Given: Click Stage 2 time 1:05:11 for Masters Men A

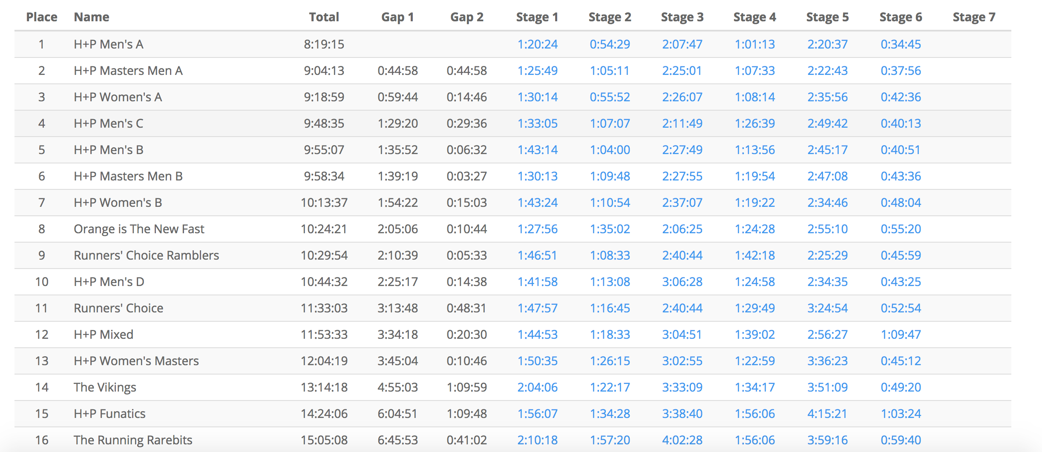Looking at the screenshot, I should 610,71.
